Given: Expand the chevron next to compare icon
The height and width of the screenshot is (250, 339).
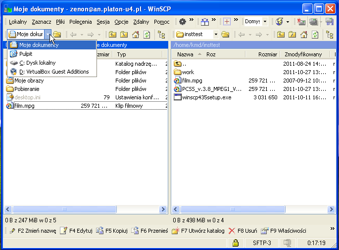Looking at the screenshot, I should [x=214, y=20].
